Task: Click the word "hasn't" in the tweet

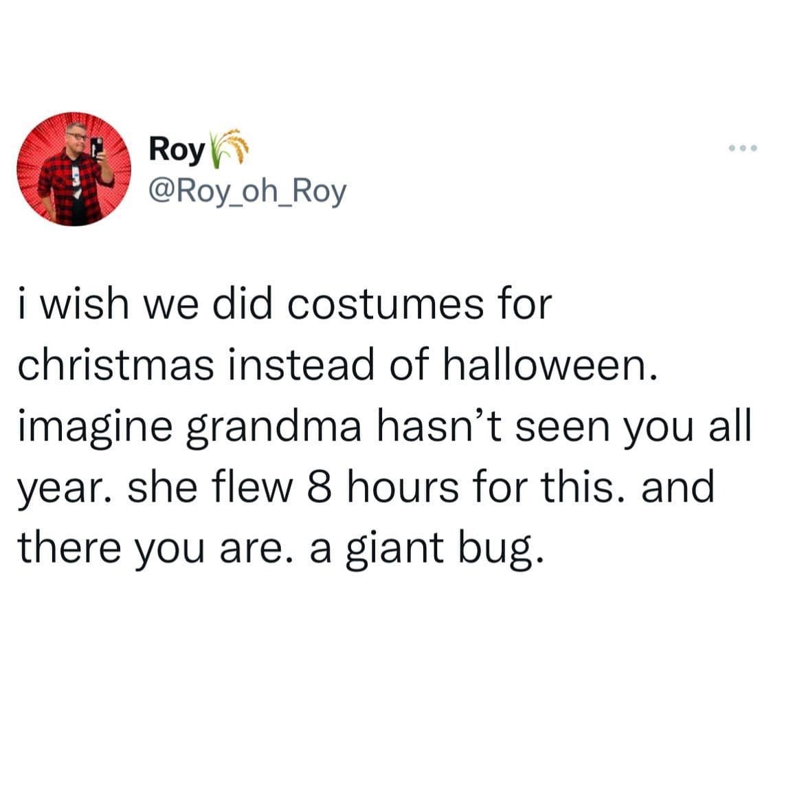Action: tap(436, 426)
